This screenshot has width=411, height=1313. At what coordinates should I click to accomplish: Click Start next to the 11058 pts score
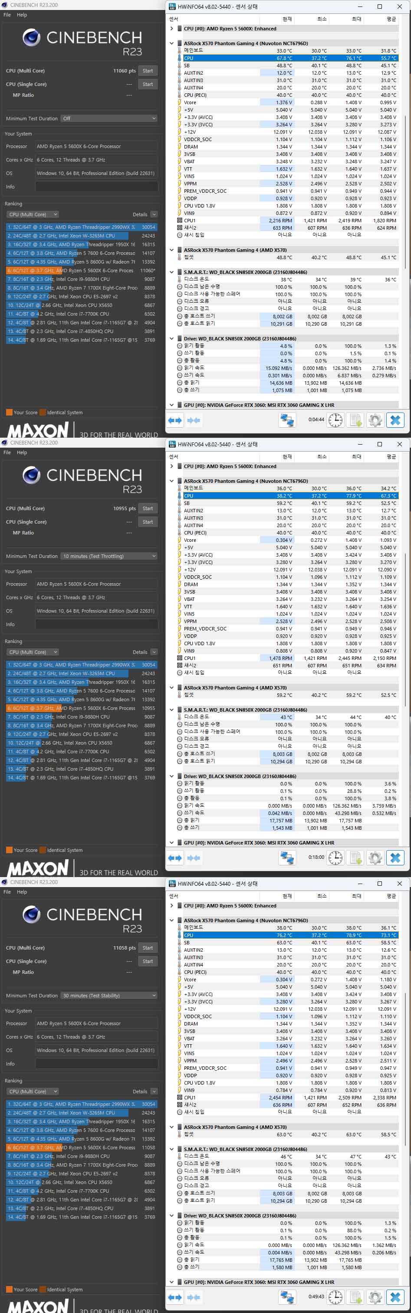(x=148, y=948)
